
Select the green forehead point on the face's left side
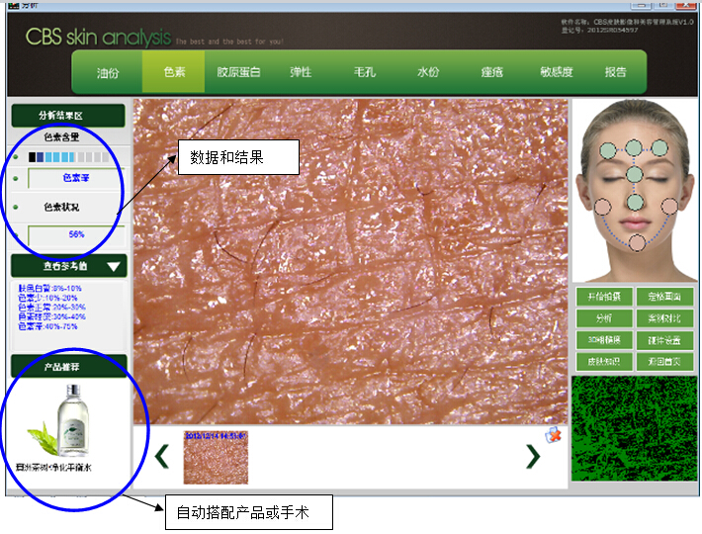click(x=608, y=151)
